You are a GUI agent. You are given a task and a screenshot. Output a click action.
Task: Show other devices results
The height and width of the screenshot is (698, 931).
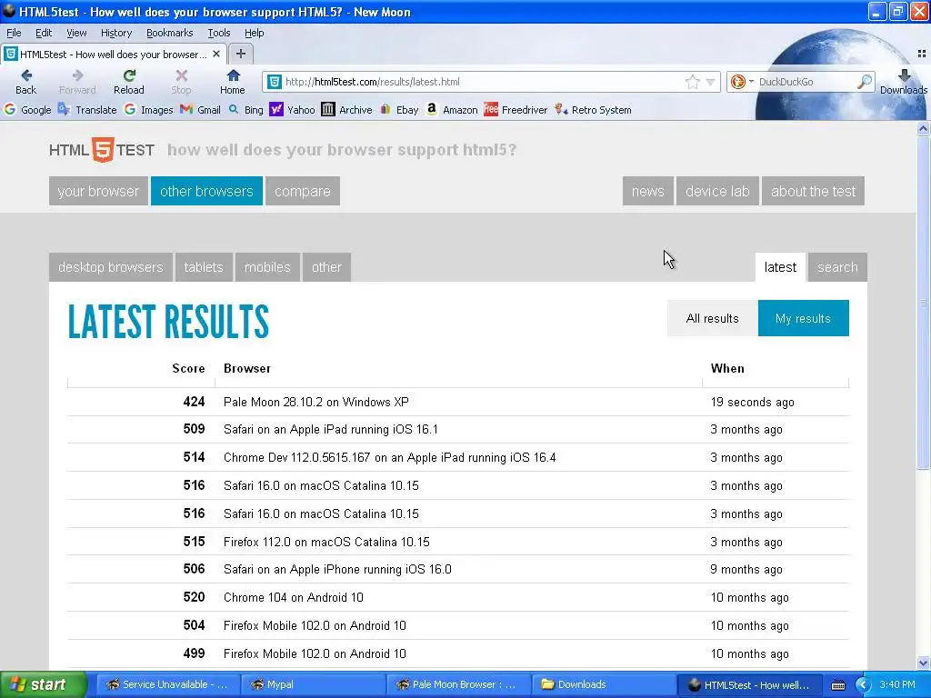tap(326, 267)
